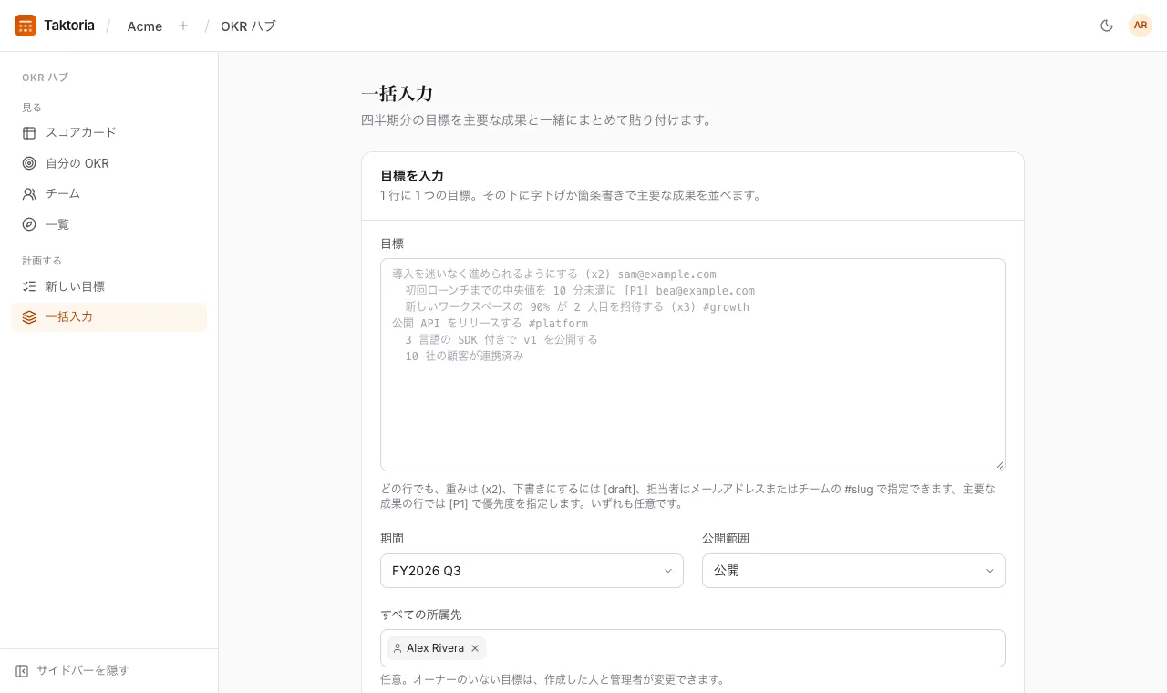1167x693 pixels.
Task: Select 新しい目標 in the sidebar
Action: [108, 286]
